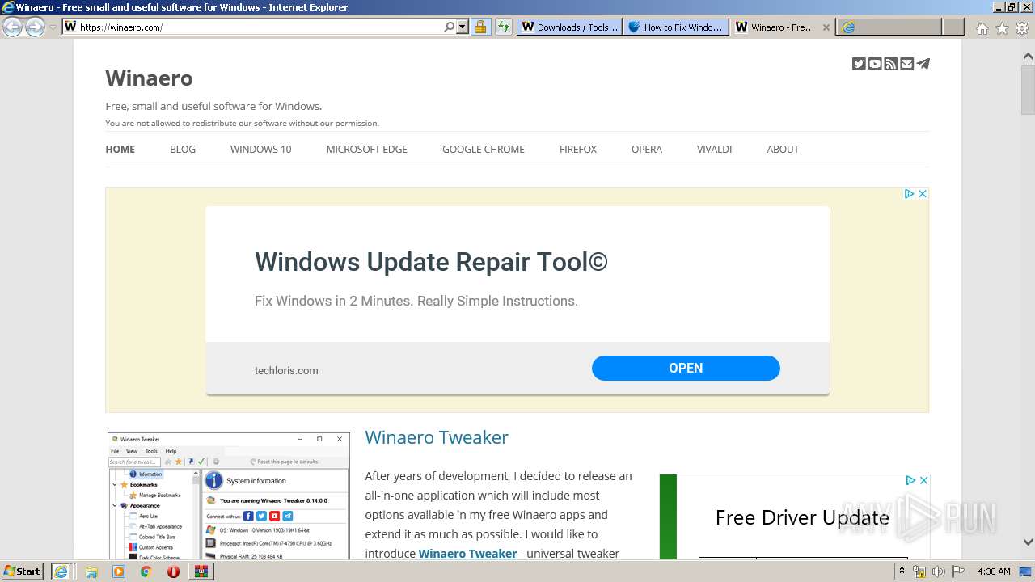This screenshot has height=582, width=1035.
Task: Close the Winaero - Free tab
Action: coord(826,27)
